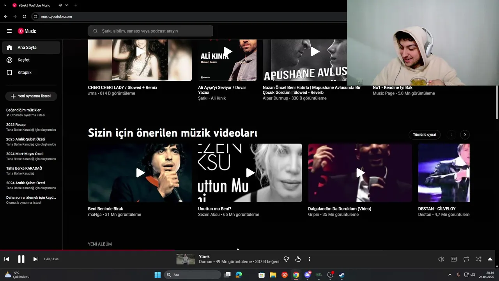Play DESTAN - CİLVELOY video thumbnail

coord(444,173)
